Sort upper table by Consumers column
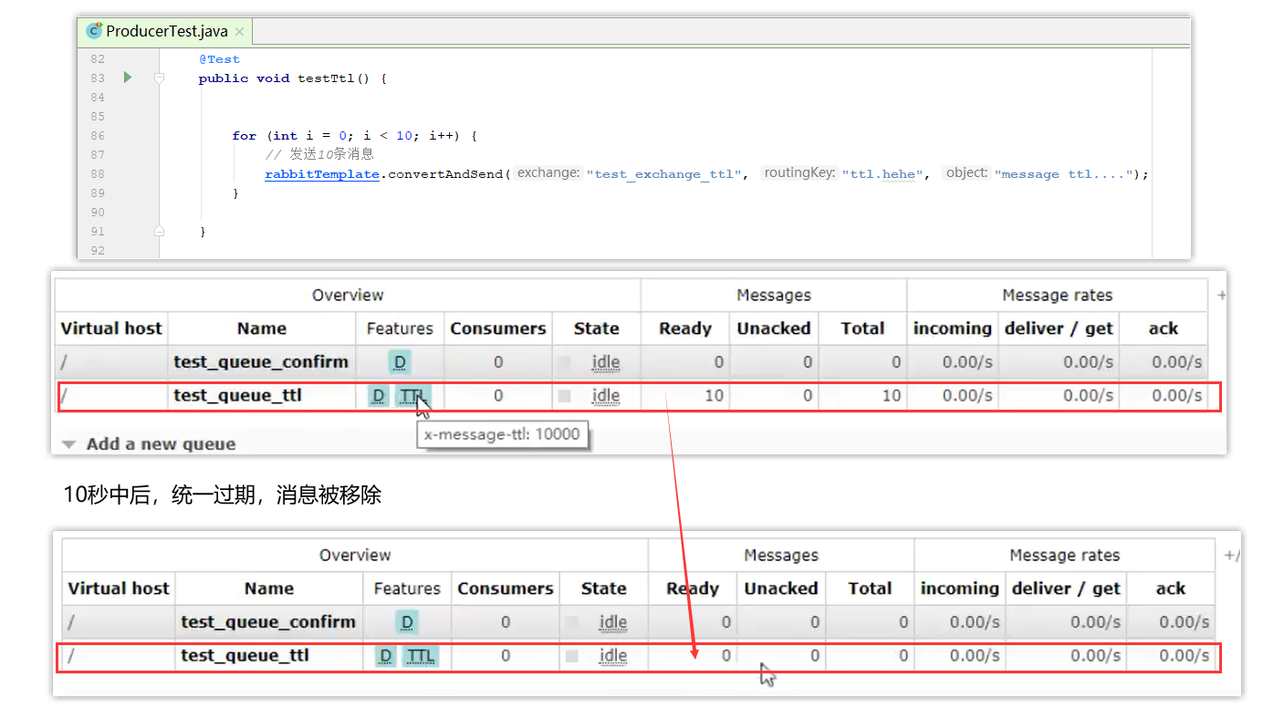Screen dimensions: 1284x719 497,328
